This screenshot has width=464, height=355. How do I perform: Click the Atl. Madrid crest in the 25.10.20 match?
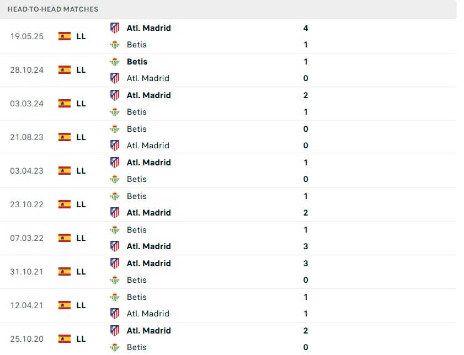(x=115, y=331)
